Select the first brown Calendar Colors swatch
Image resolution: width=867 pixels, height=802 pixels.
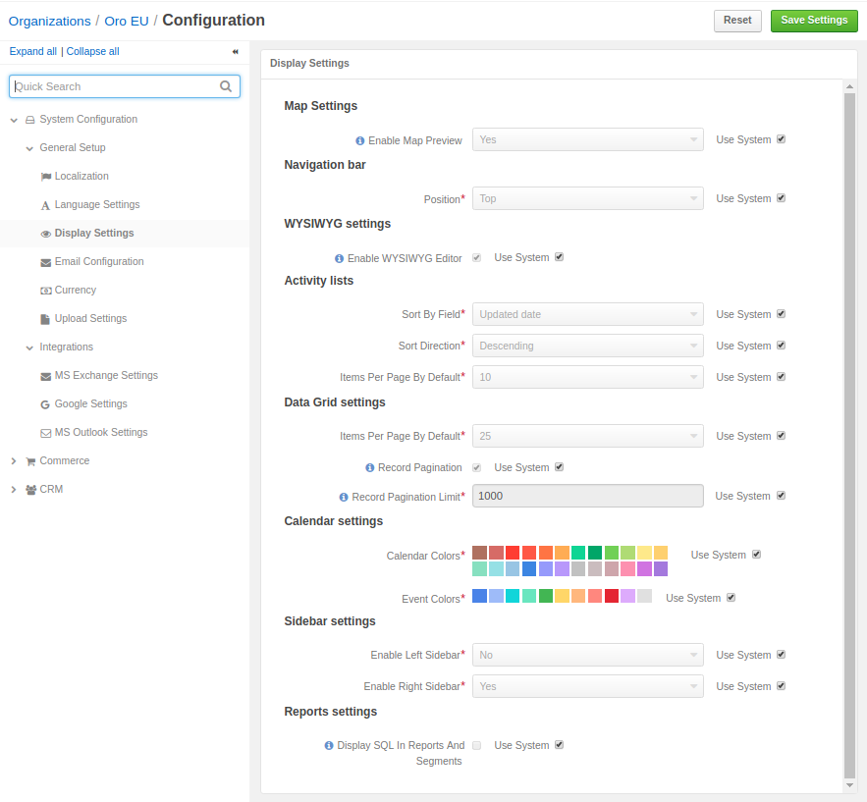tap(479, 553)
